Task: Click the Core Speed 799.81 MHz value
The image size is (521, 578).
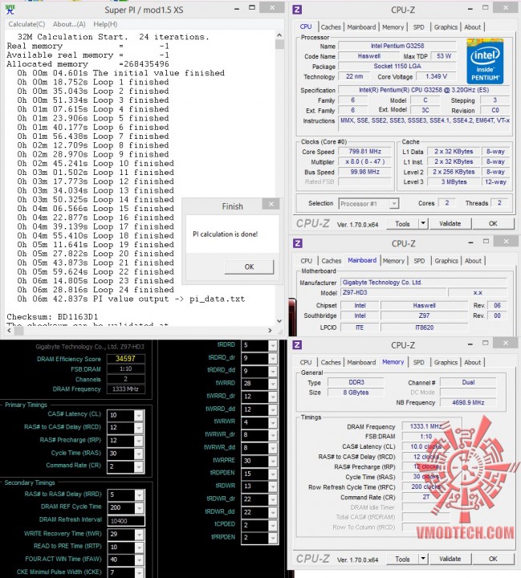Action: (365, 152)
